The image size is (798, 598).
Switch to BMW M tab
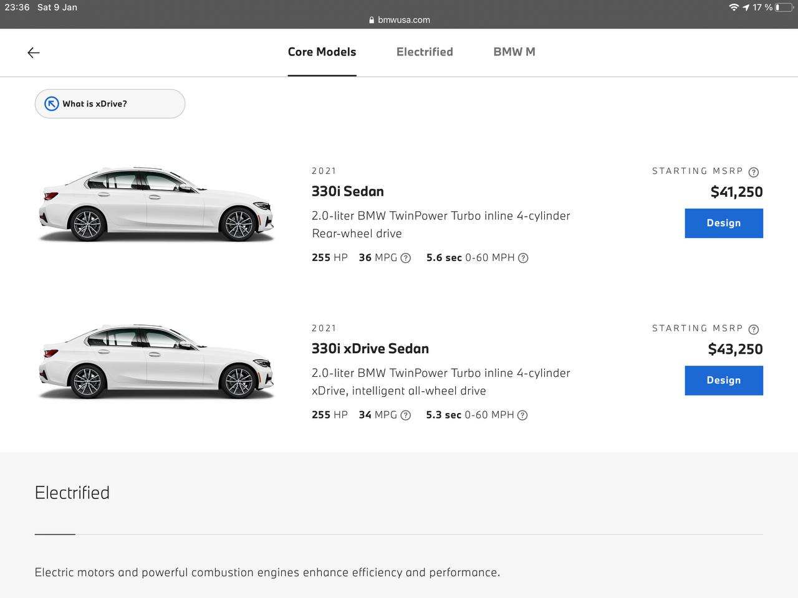click(514, 52)
